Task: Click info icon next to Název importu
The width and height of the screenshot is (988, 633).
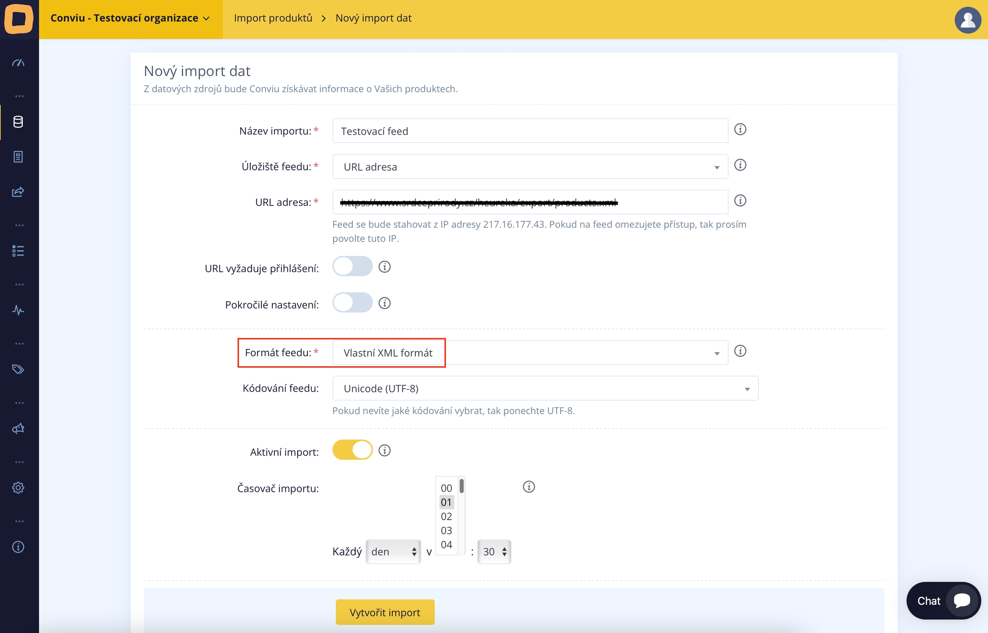Action: (x=740, y=130)
